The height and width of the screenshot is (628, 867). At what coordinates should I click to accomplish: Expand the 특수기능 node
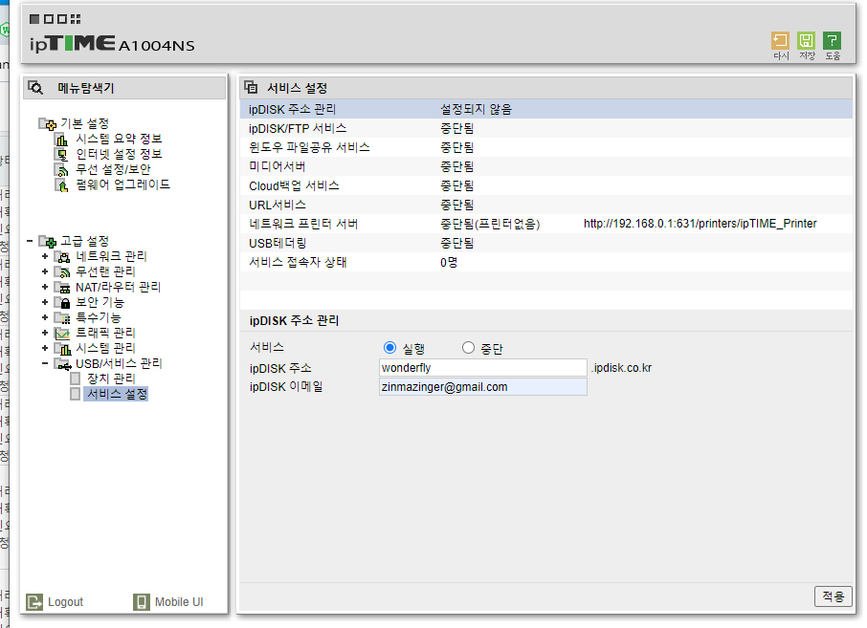pyautogui.click(x=45, y=317)
